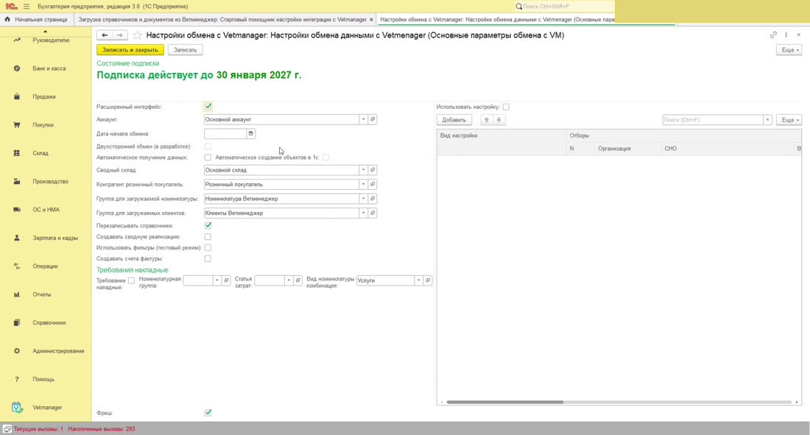Open the Продажи section
Viewport: 810px width, 435px height.
tap(46, 96)
